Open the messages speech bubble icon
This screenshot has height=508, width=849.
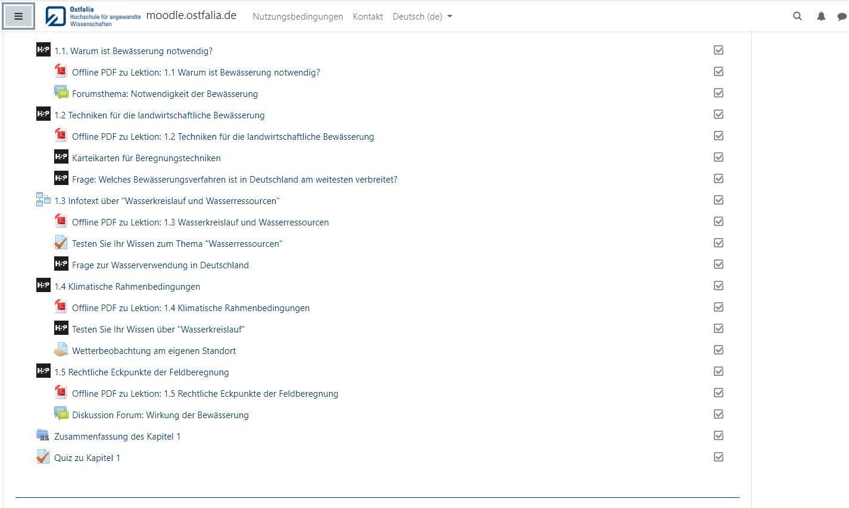pyautogui.click(x=842, y=17)
